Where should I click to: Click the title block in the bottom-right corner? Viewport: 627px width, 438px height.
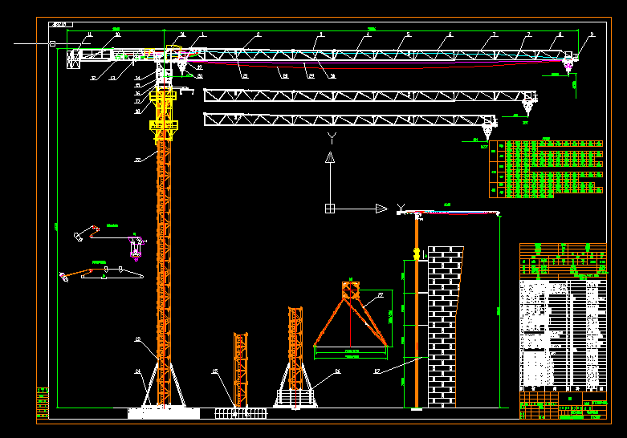click(x=563, y=405)
